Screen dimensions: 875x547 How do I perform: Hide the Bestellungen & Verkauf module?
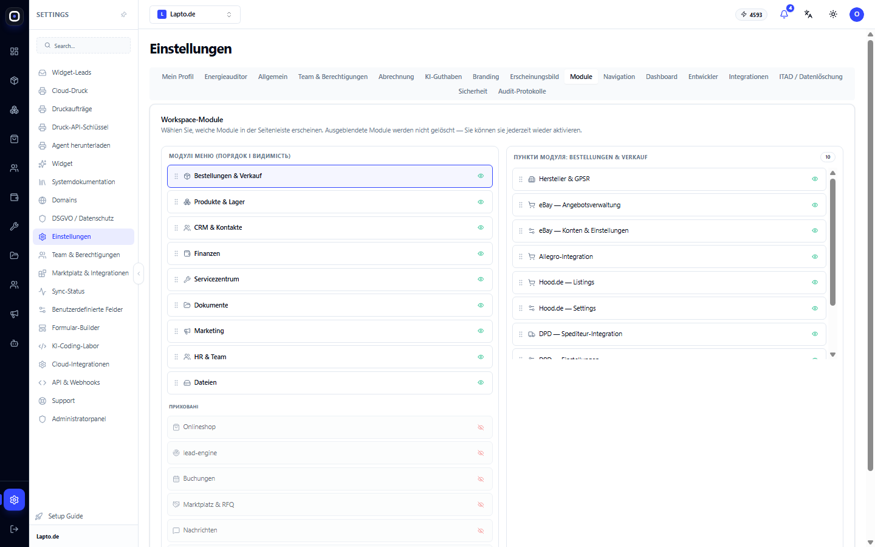pos(481,176)
